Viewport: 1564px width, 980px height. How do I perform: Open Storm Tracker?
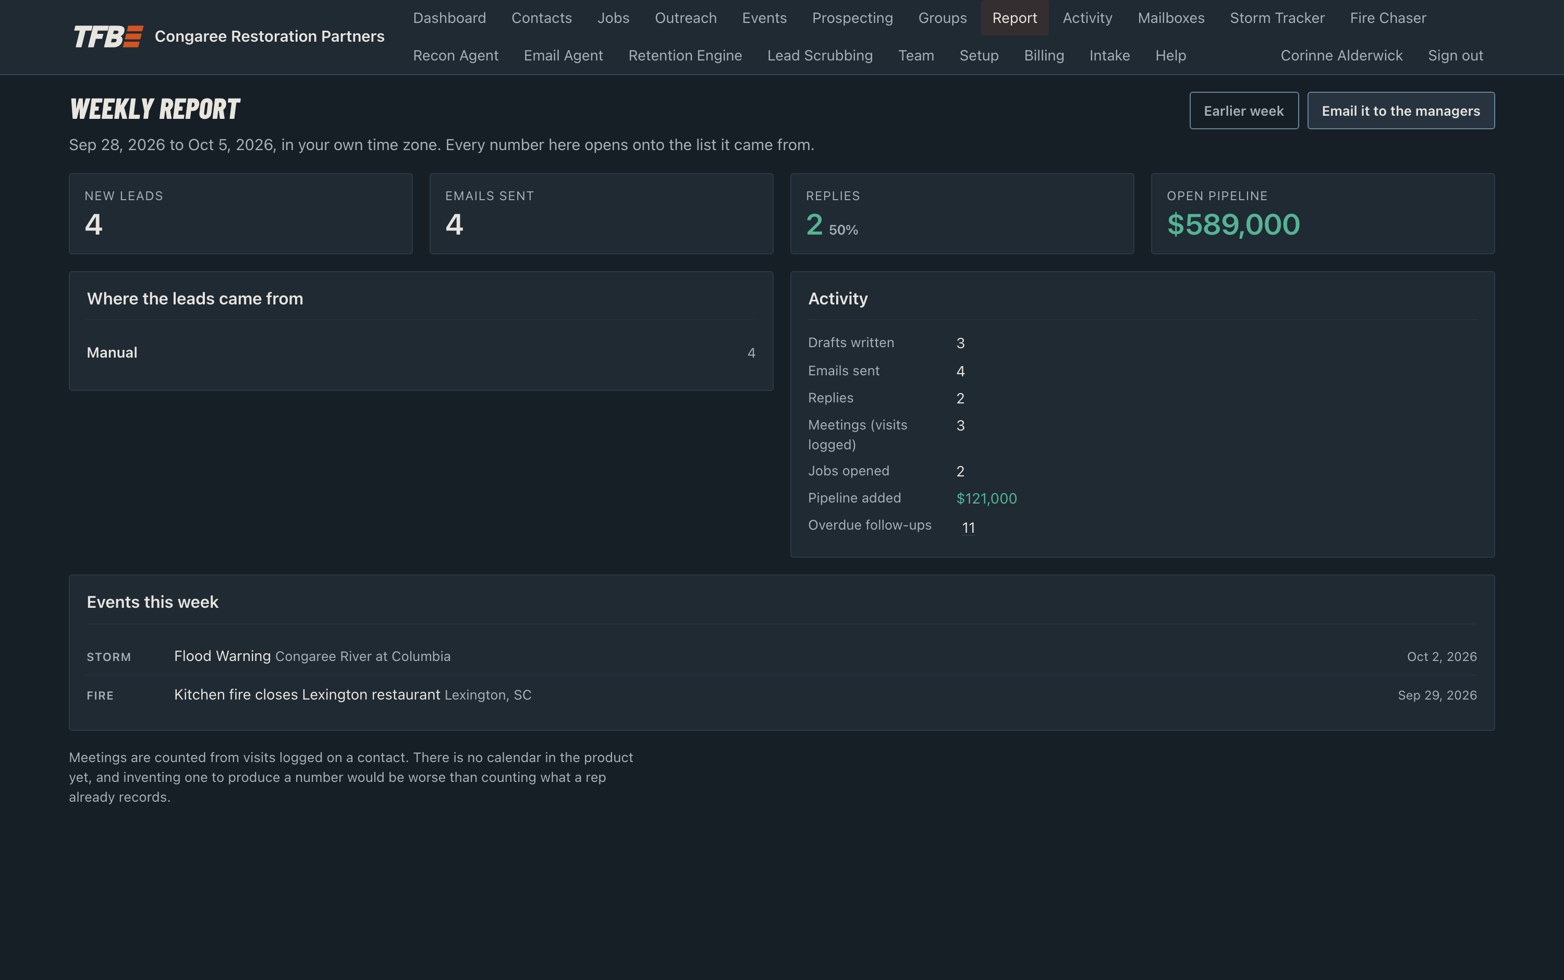pyautogui.click(x=1277, y=18)
